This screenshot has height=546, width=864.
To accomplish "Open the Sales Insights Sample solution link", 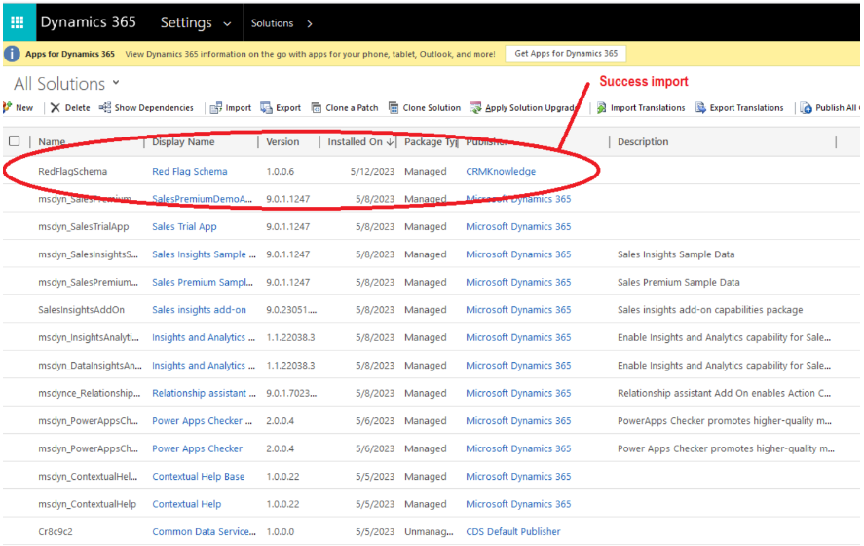I will (x=204, y=254).
